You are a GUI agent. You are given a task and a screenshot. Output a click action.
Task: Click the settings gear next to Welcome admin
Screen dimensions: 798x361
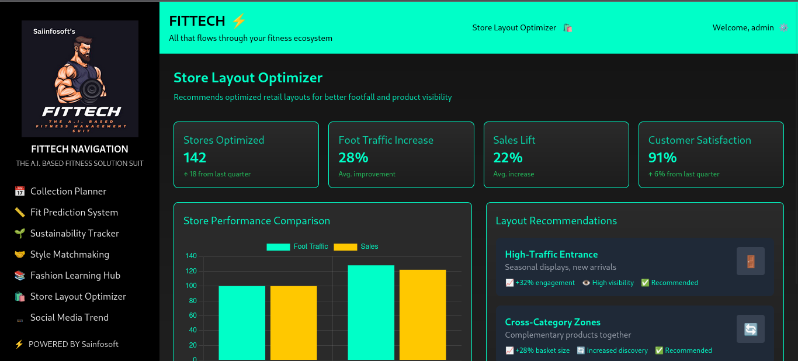783,27
